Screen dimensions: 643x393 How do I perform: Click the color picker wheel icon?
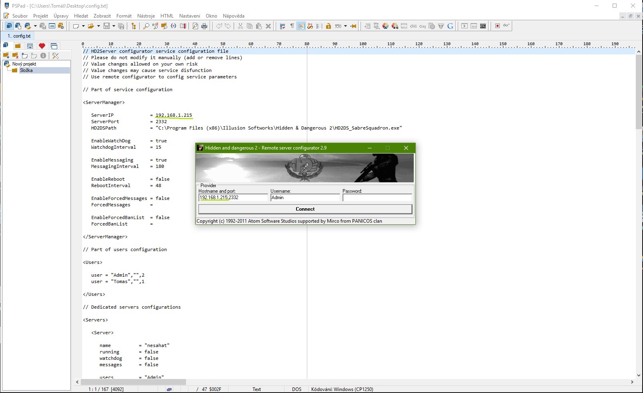coord(385,26)
